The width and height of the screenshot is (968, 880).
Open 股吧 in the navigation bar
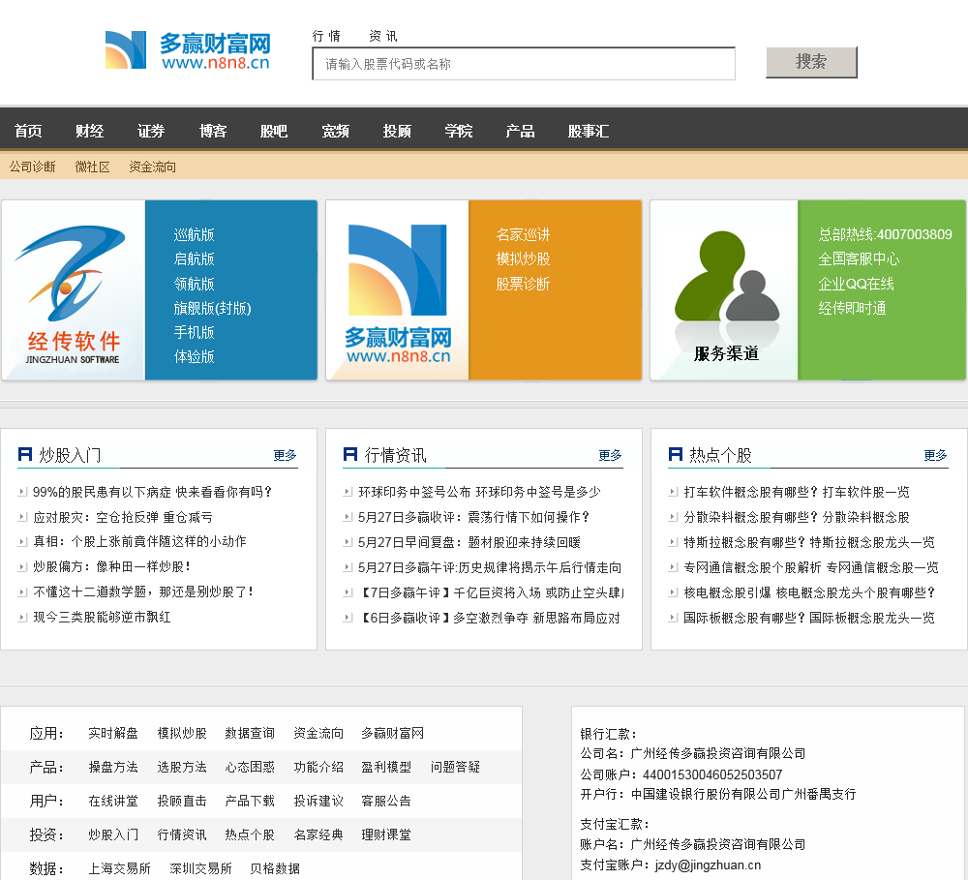coord(274,131)
